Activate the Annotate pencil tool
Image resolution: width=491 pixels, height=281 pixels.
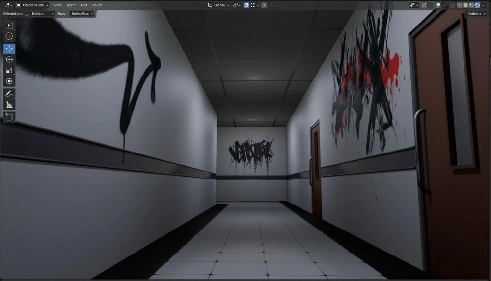tap(9, 93)
